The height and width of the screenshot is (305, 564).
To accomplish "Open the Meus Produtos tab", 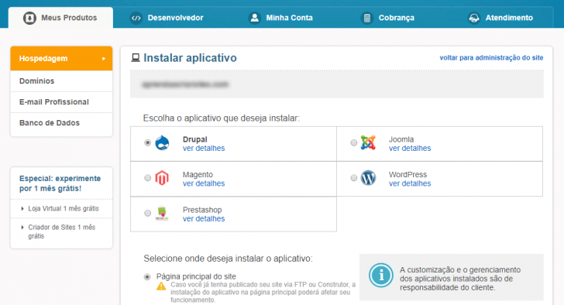I will point(60,18).
